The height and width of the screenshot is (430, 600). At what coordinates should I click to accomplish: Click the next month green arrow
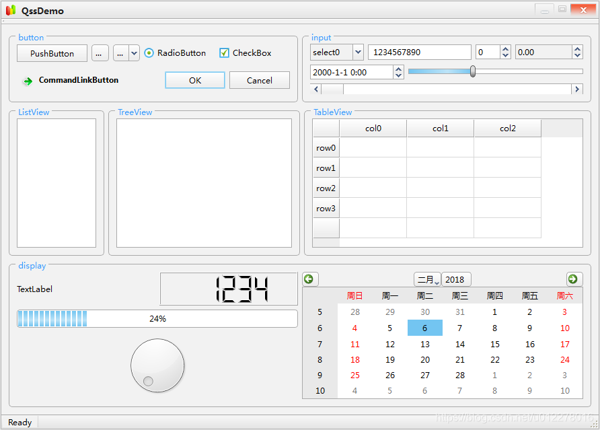coord(572,279)
